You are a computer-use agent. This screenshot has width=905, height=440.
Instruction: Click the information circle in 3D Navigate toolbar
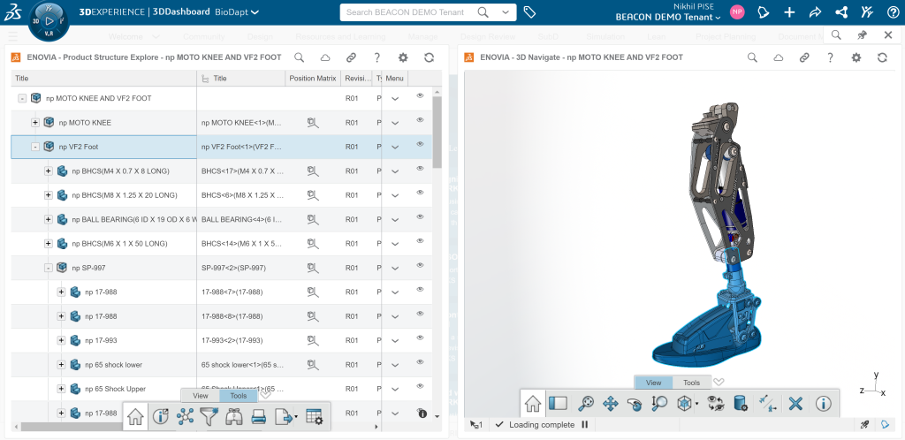(x=823, y=403)
